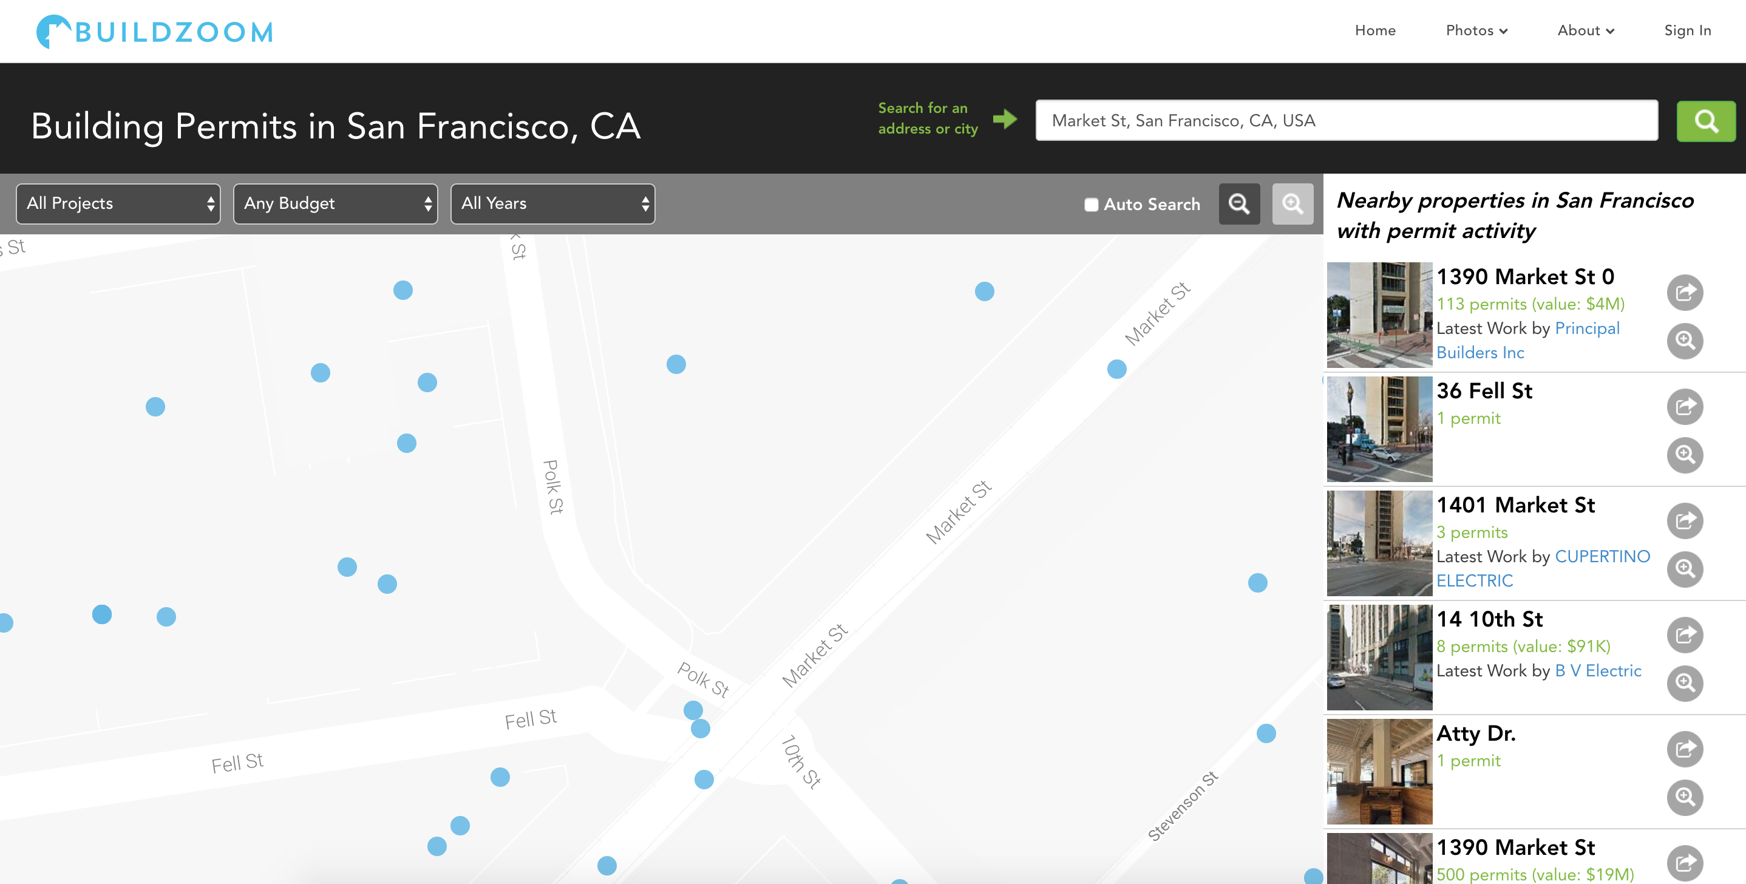Click the map zoom out magnifier icon
The height and width of the screenshot is (884, 1746).
pyautogui.click(x=1239, y=204)
